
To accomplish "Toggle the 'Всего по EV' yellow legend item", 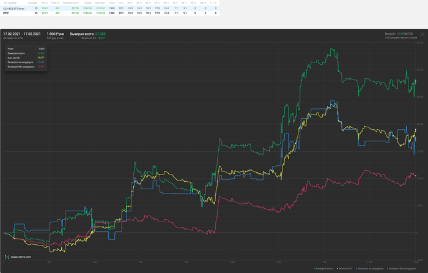I will click(x=345, y=269).
